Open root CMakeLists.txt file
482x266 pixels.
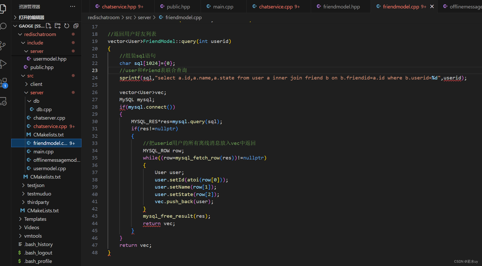point(46,211)
